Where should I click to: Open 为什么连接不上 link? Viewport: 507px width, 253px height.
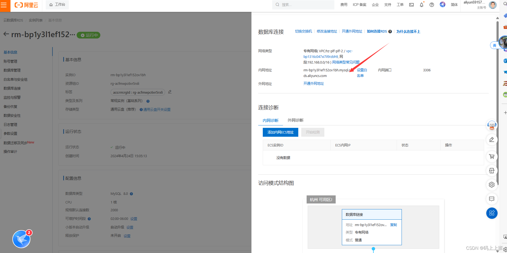click(408, 31)
